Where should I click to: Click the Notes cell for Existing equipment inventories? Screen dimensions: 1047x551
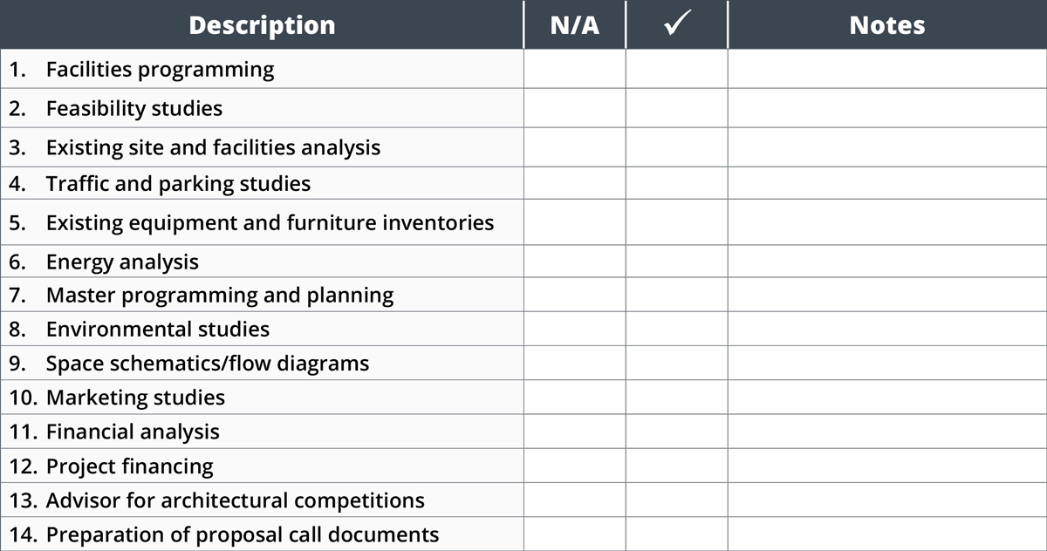(x=887, y=222)
